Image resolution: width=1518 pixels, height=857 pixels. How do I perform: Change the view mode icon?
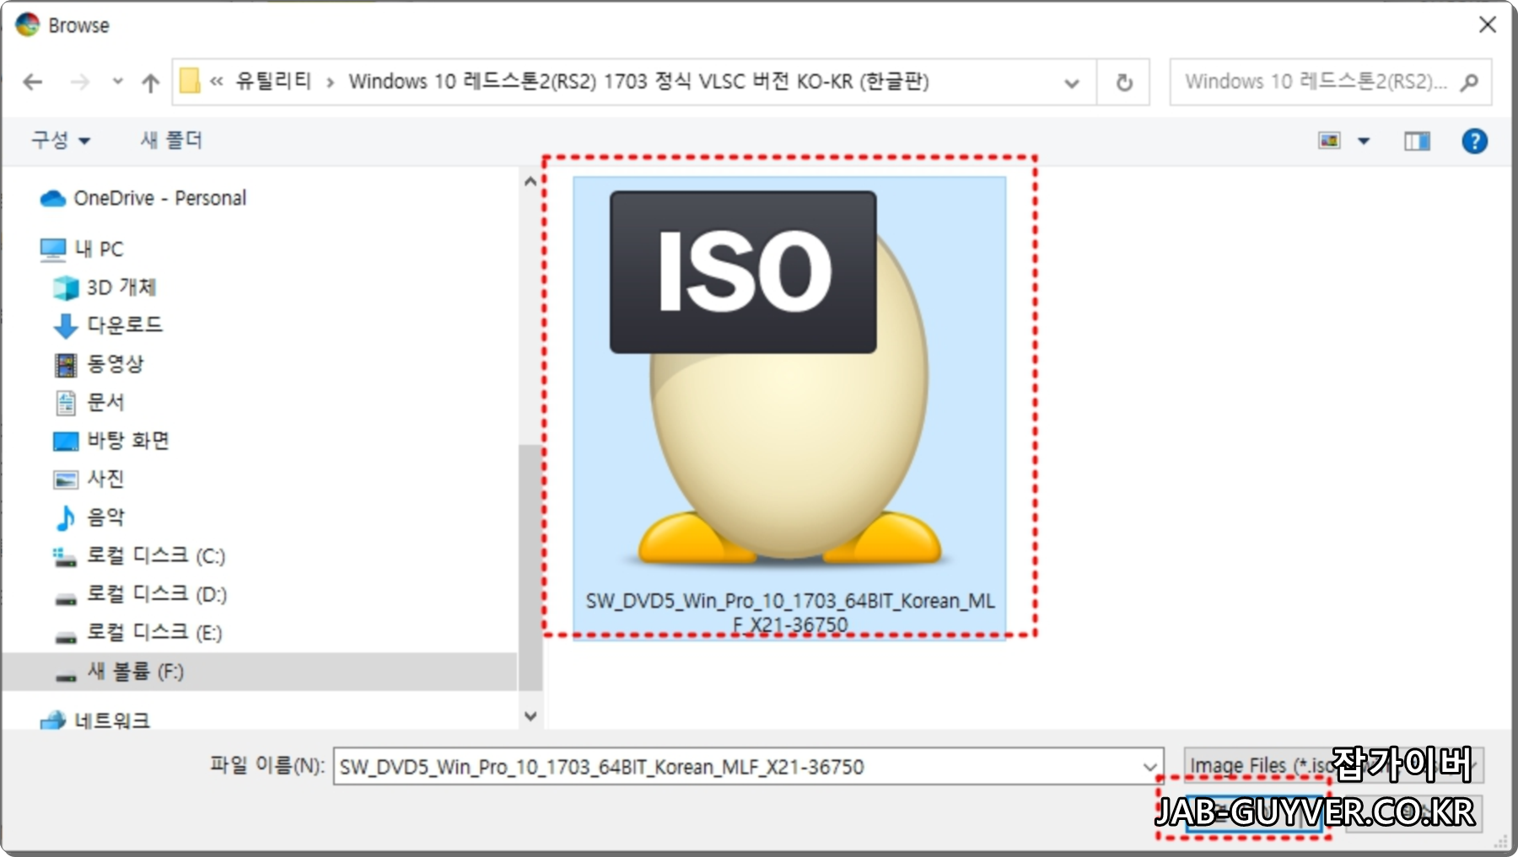point(1330,141)
